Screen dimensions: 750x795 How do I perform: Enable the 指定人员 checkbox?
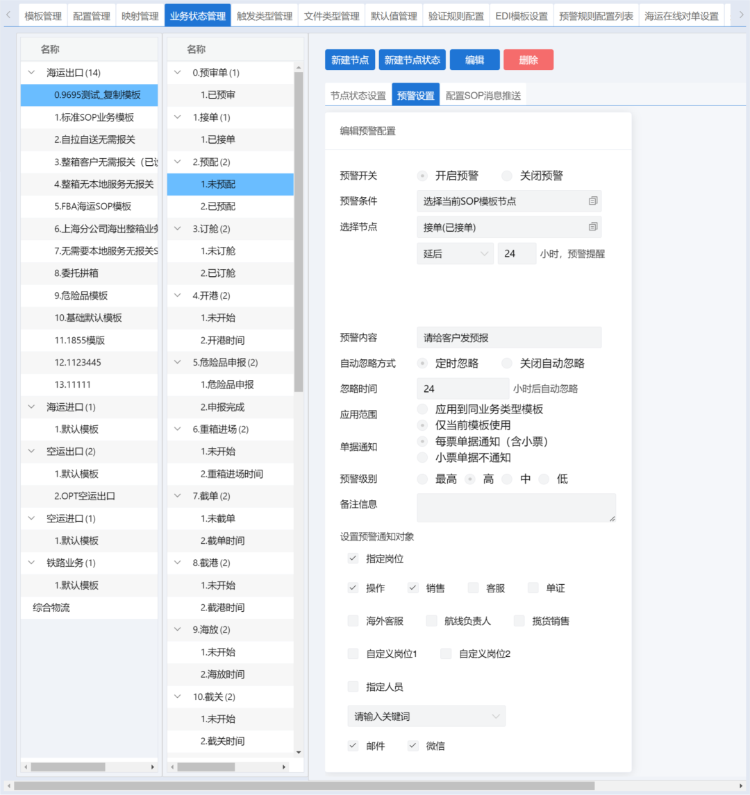(x=353, y=687)
